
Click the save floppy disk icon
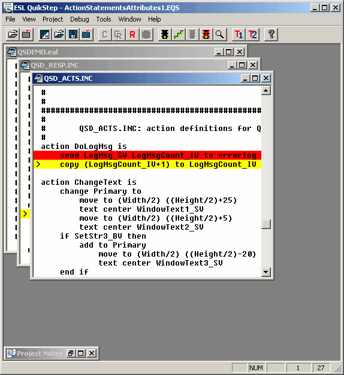click(73, 35)
